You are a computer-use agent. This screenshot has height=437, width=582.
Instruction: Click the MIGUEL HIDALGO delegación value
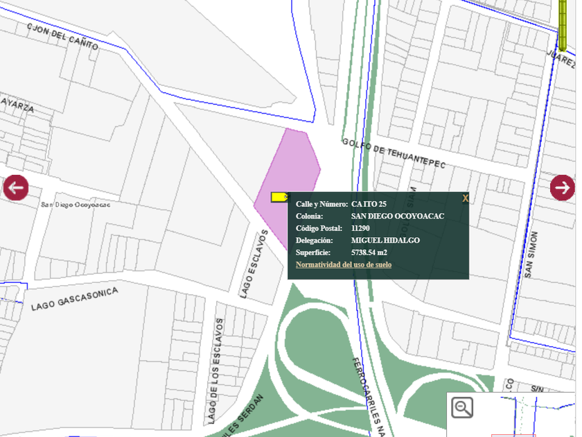(x=385, y=241)
